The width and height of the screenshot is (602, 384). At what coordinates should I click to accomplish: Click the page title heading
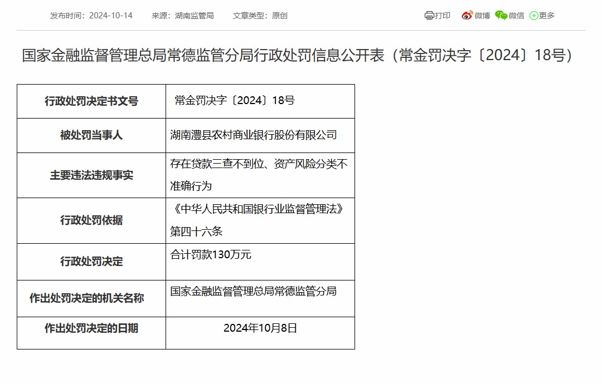pyautogui.click(x=298, y=56)
